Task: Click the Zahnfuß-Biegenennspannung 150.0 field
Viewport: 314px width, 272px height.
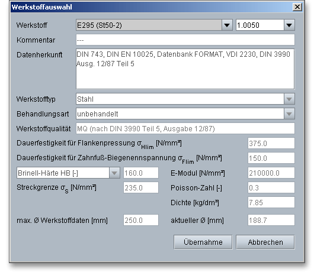Action: [x=271, y=158]
